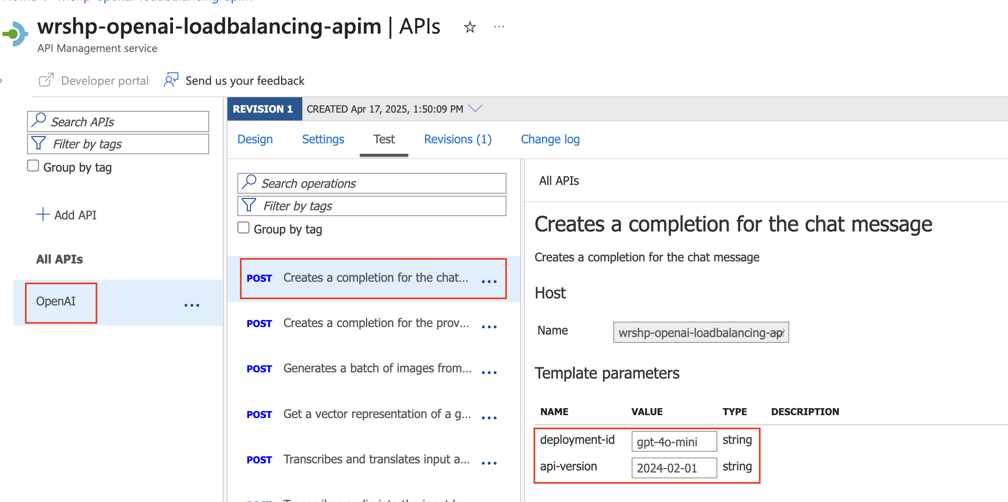Open the Change log tab
This screenshot has height=502, width=1008.
[550, 139]
